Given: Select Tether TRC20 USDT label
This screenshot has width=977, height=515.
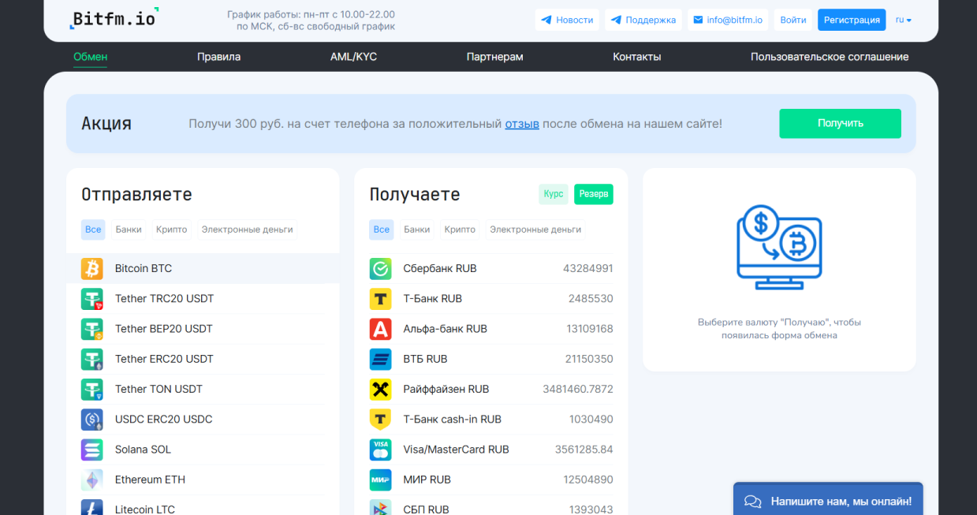Looking at the screenshot, I should 165,299.
